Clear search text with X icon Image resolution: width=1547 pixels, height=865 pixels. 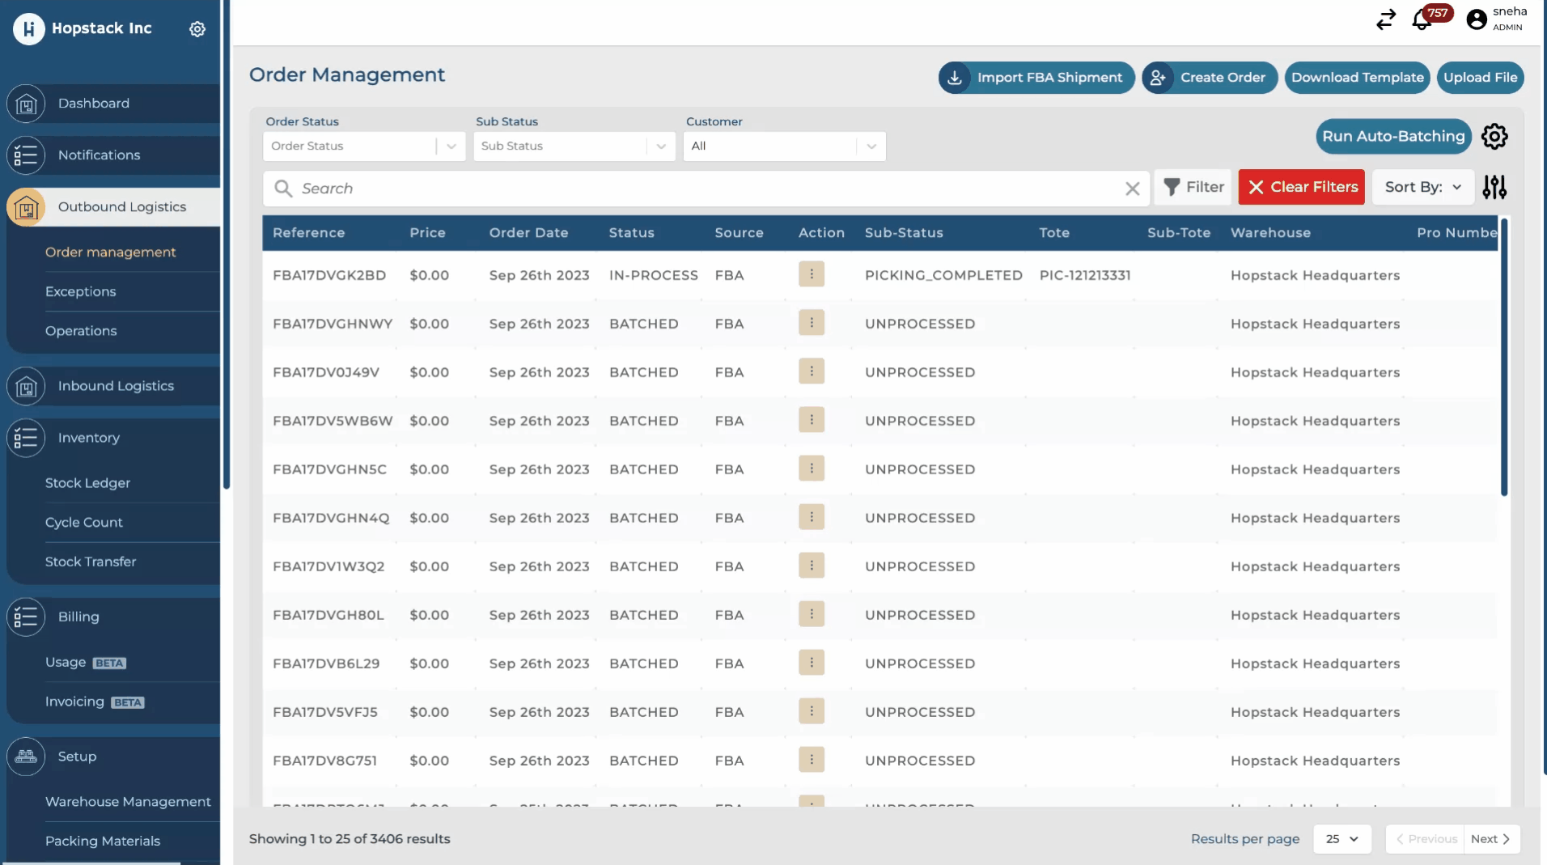point(1132,189)
